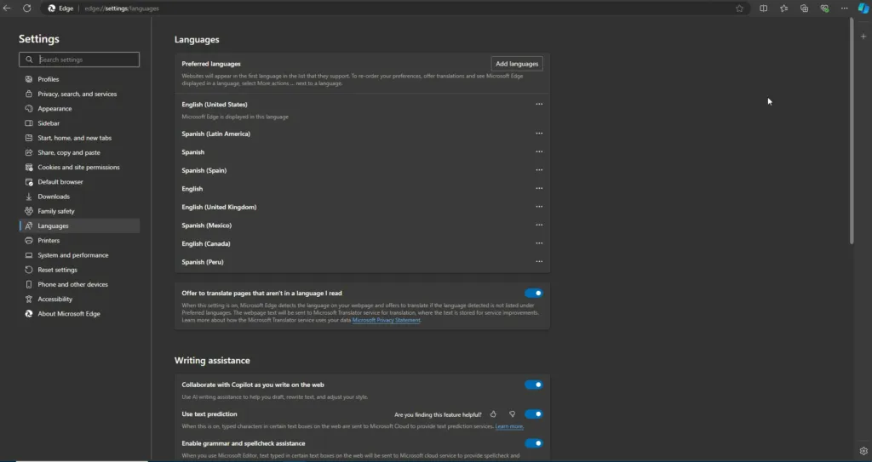The height and width of the screenshot is (462, 872).
Task: Open the Favorites list icon in toolbar
Action: point(783,9)
